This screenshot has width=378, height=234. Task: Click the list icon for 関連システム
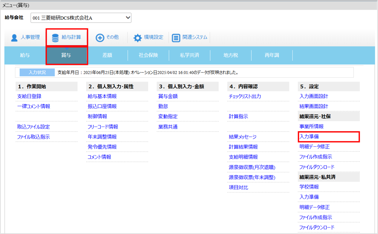(x=176, y=38)
